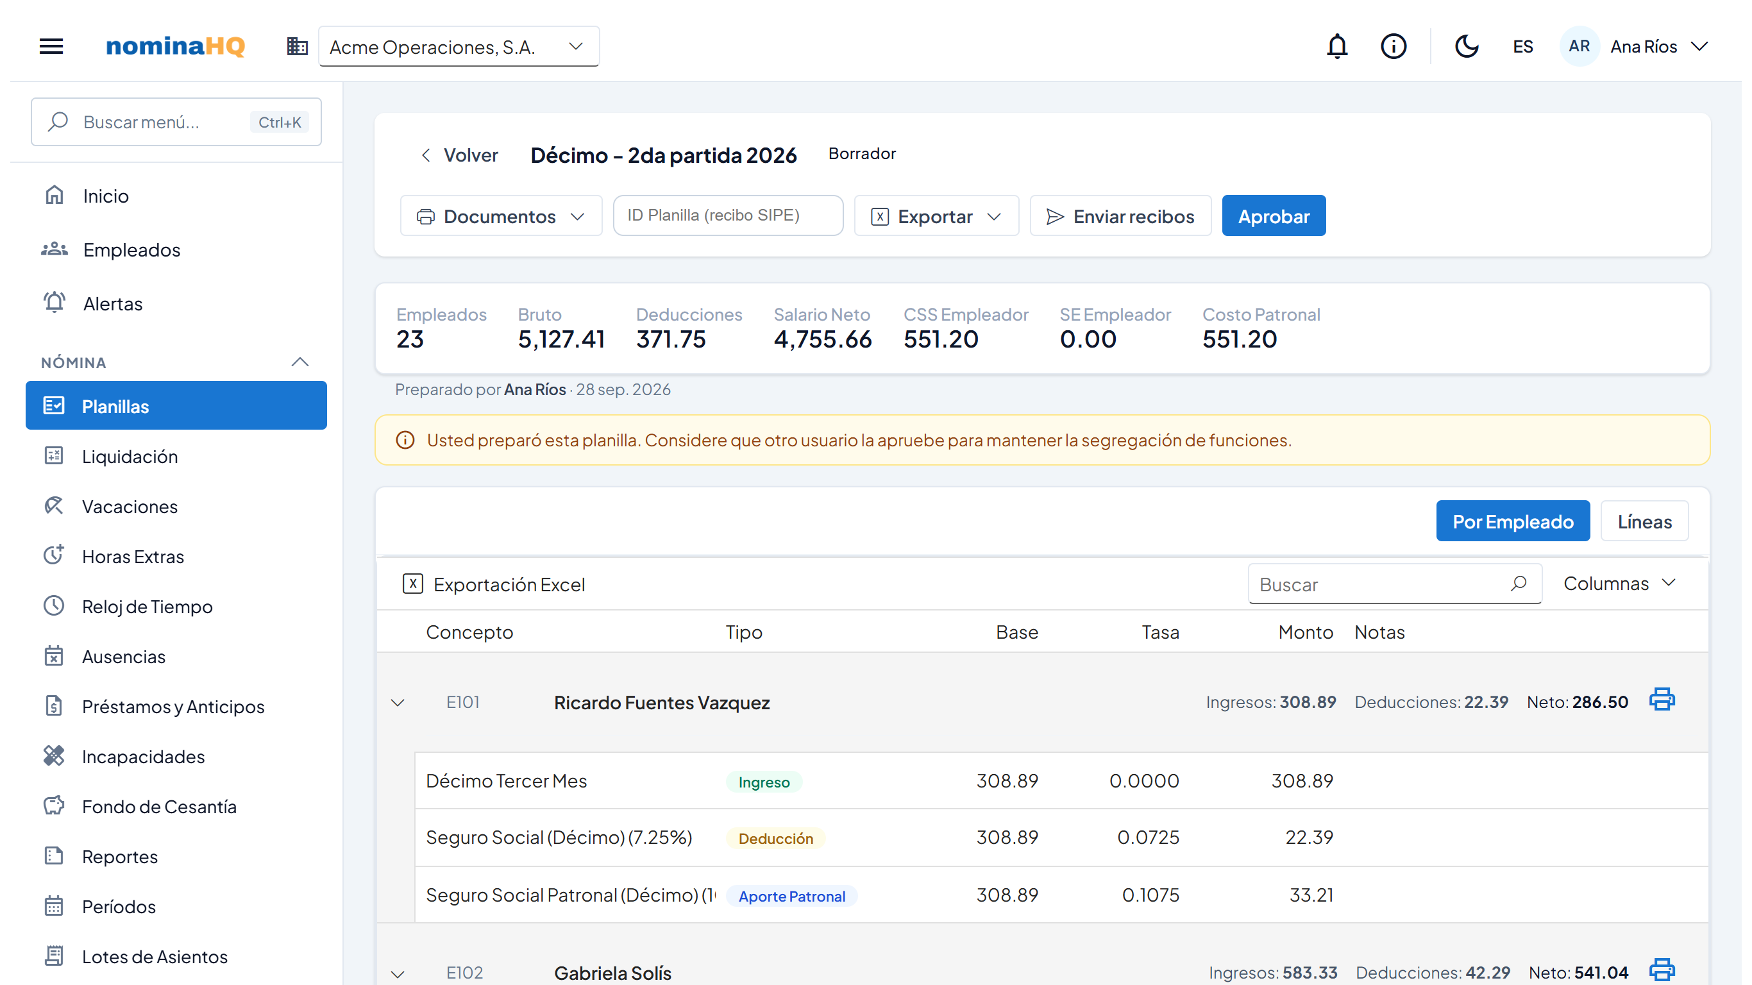This screenshot has width=1752, height=985.
Task: Click the Reportes document icon
Action: (x=54, y=855)
